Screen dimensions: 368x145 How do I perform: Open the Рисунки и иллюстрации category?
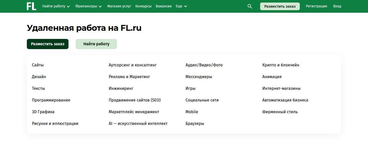coord(55,124)
